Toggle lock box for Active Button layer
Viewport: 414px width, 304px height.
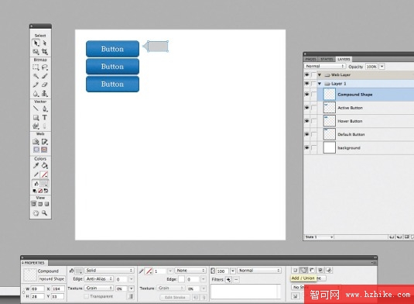313,108
